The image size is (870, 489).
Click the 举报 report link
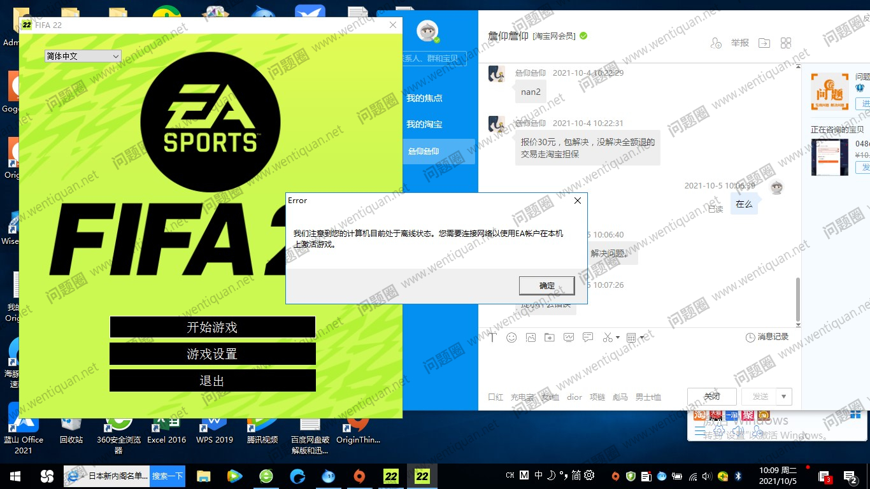pyautogui.click(x=739, y=43)
